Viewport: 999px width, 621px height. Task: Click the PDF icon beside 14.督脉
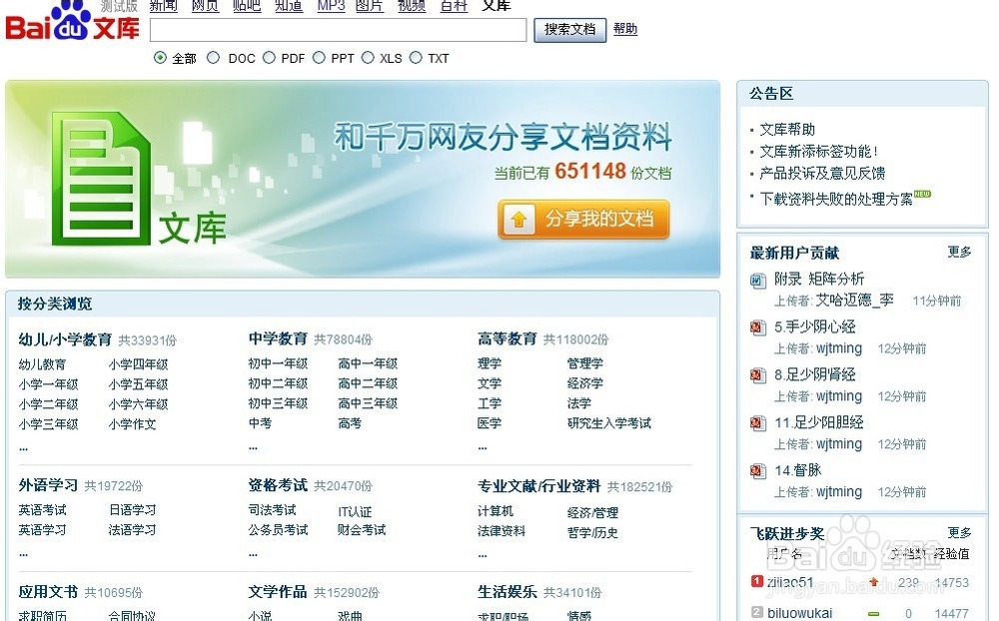click(x=757, y=471)
